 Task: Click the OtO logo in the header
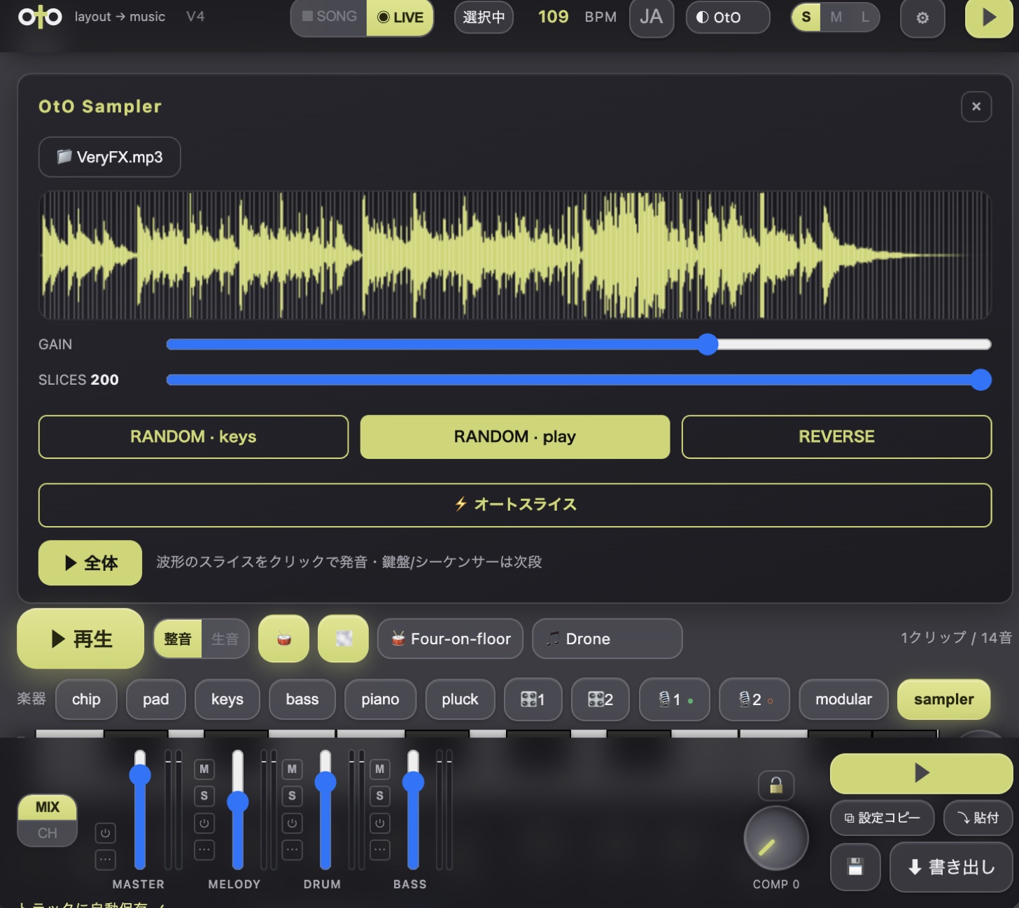(x=40, y=17)
